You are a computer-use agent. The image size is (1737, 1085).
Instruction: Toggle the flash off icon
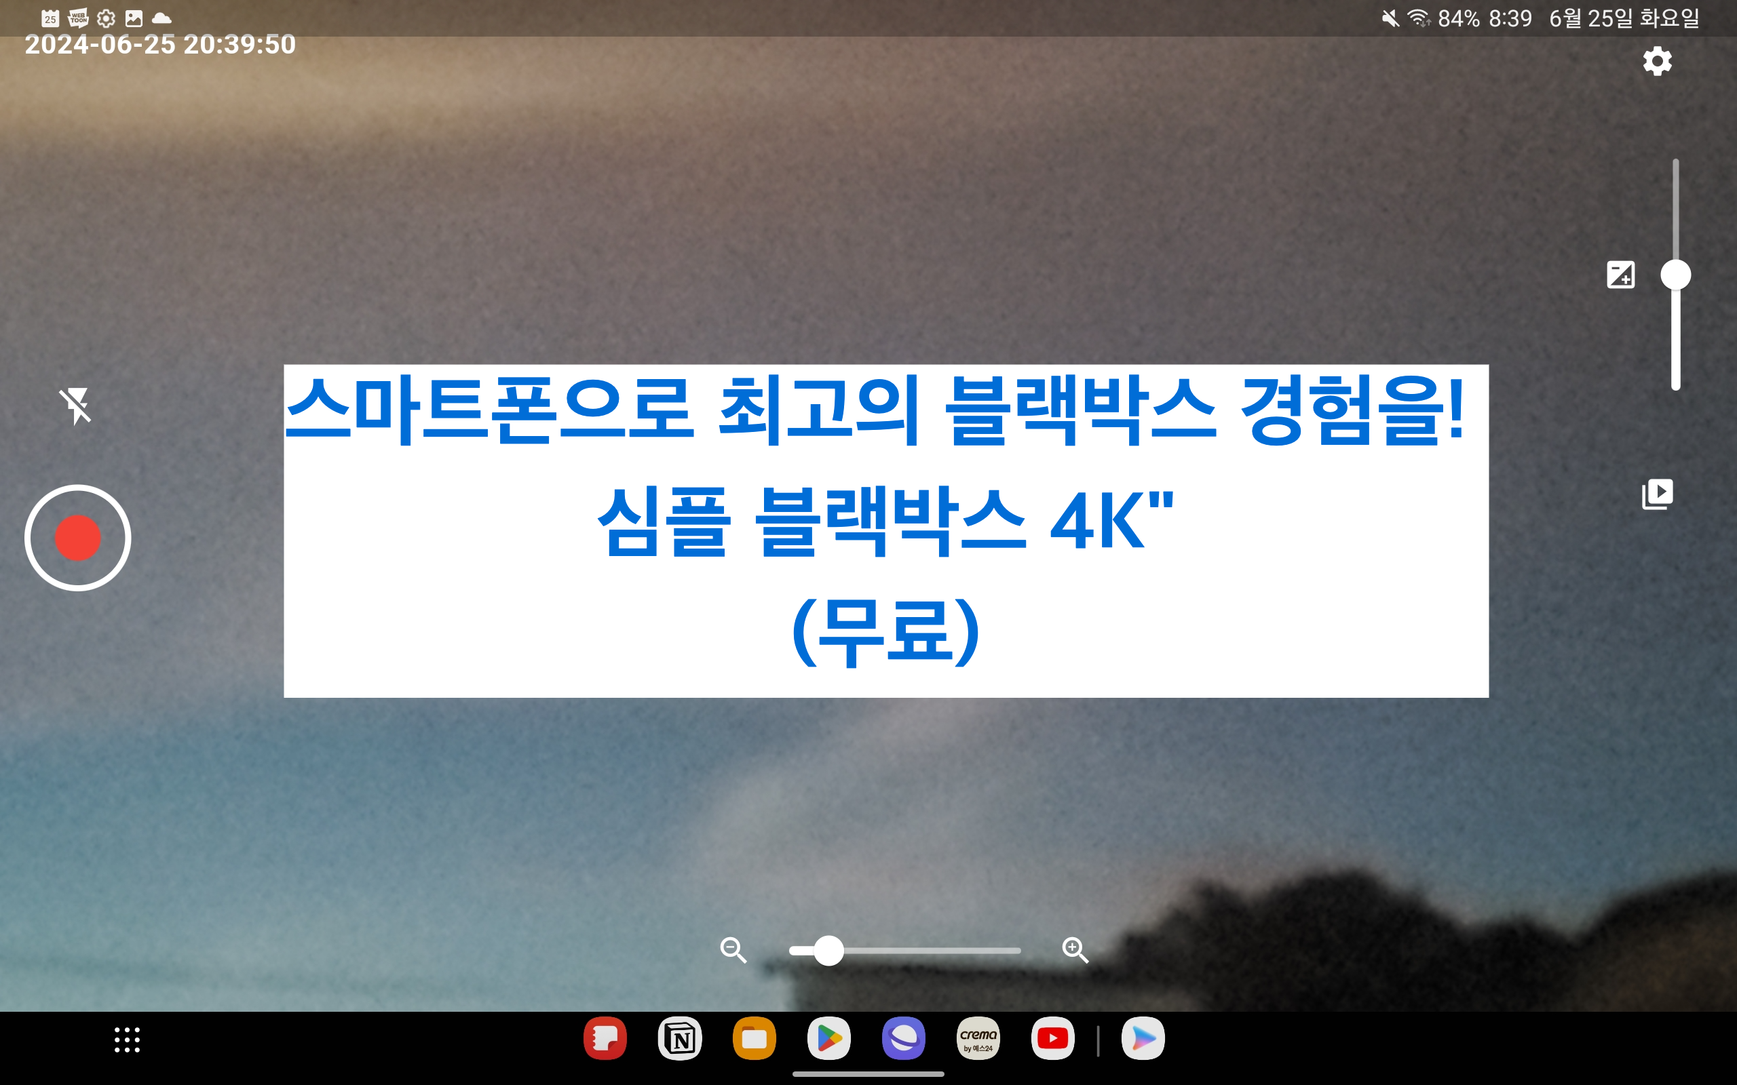coord(75,406)
